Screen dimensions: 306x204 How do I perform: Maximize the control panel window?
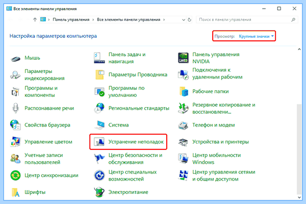click(279, 9)
